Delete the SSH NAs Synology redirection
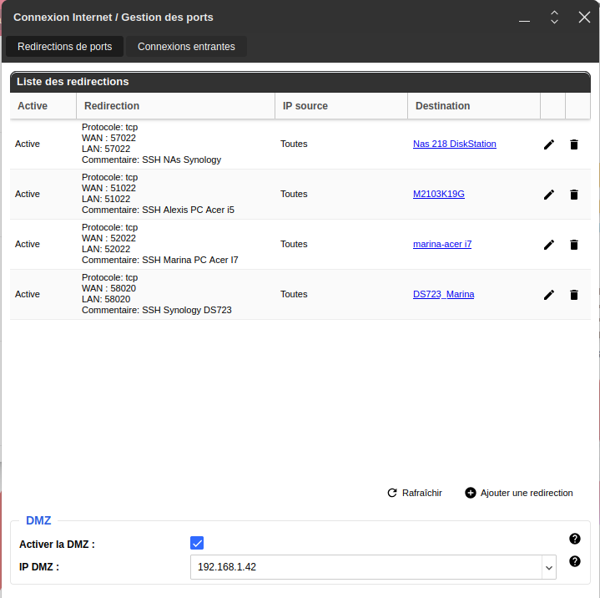This screenshot has height=598, width=600. (574, 144)
